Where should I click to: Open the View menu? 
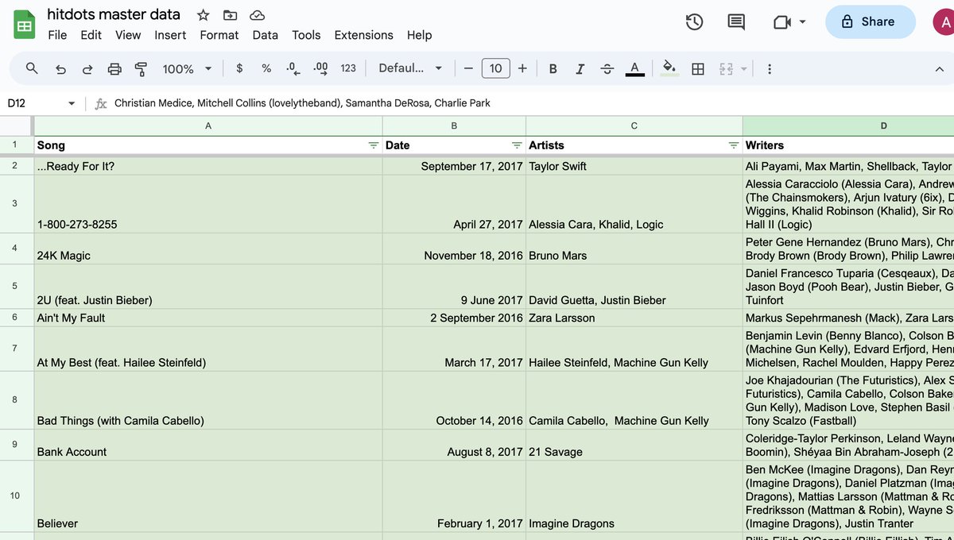[128, 35]
